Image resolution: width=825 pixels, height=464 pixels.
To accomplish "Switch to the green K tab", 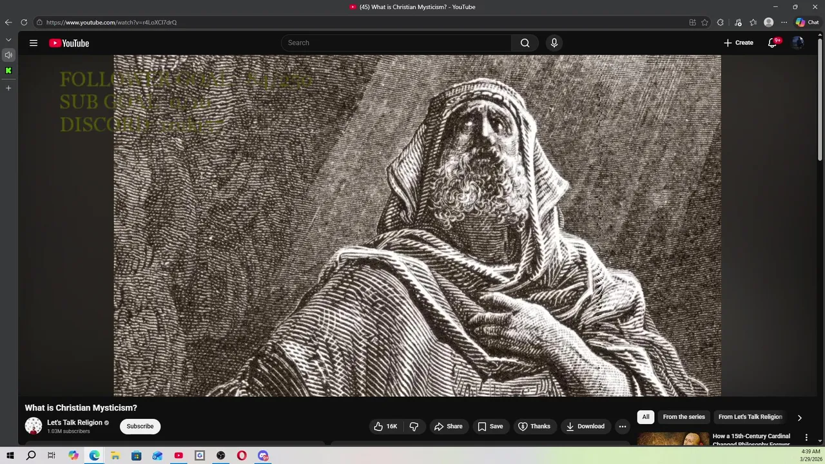I will click(8, 71).
